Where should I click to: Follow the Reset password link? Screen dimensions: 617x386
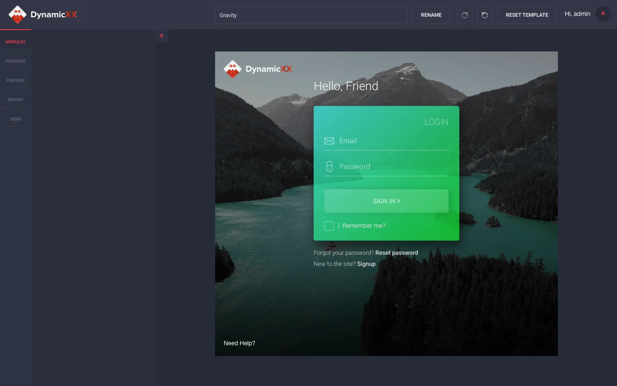click(397, 253)
